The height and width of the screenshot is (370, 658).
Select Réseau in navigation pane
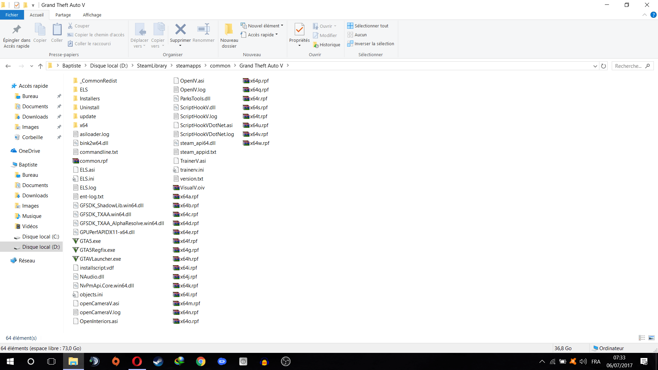click(x=27, y=261)
